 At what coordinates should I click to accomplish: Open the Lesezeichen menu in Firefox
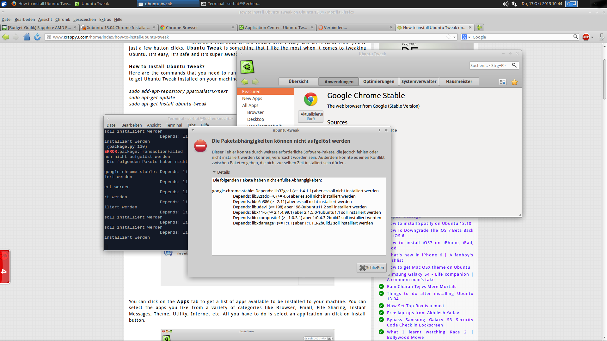(84, 19)
